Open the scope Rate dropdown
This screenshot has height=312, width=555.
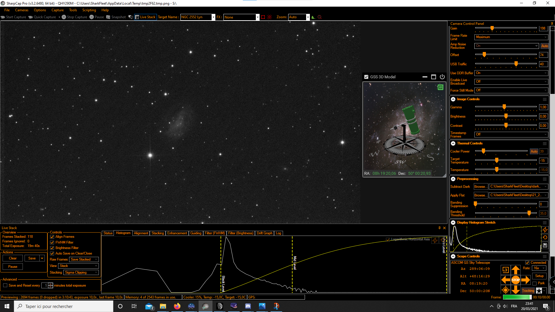coord(539,268)
